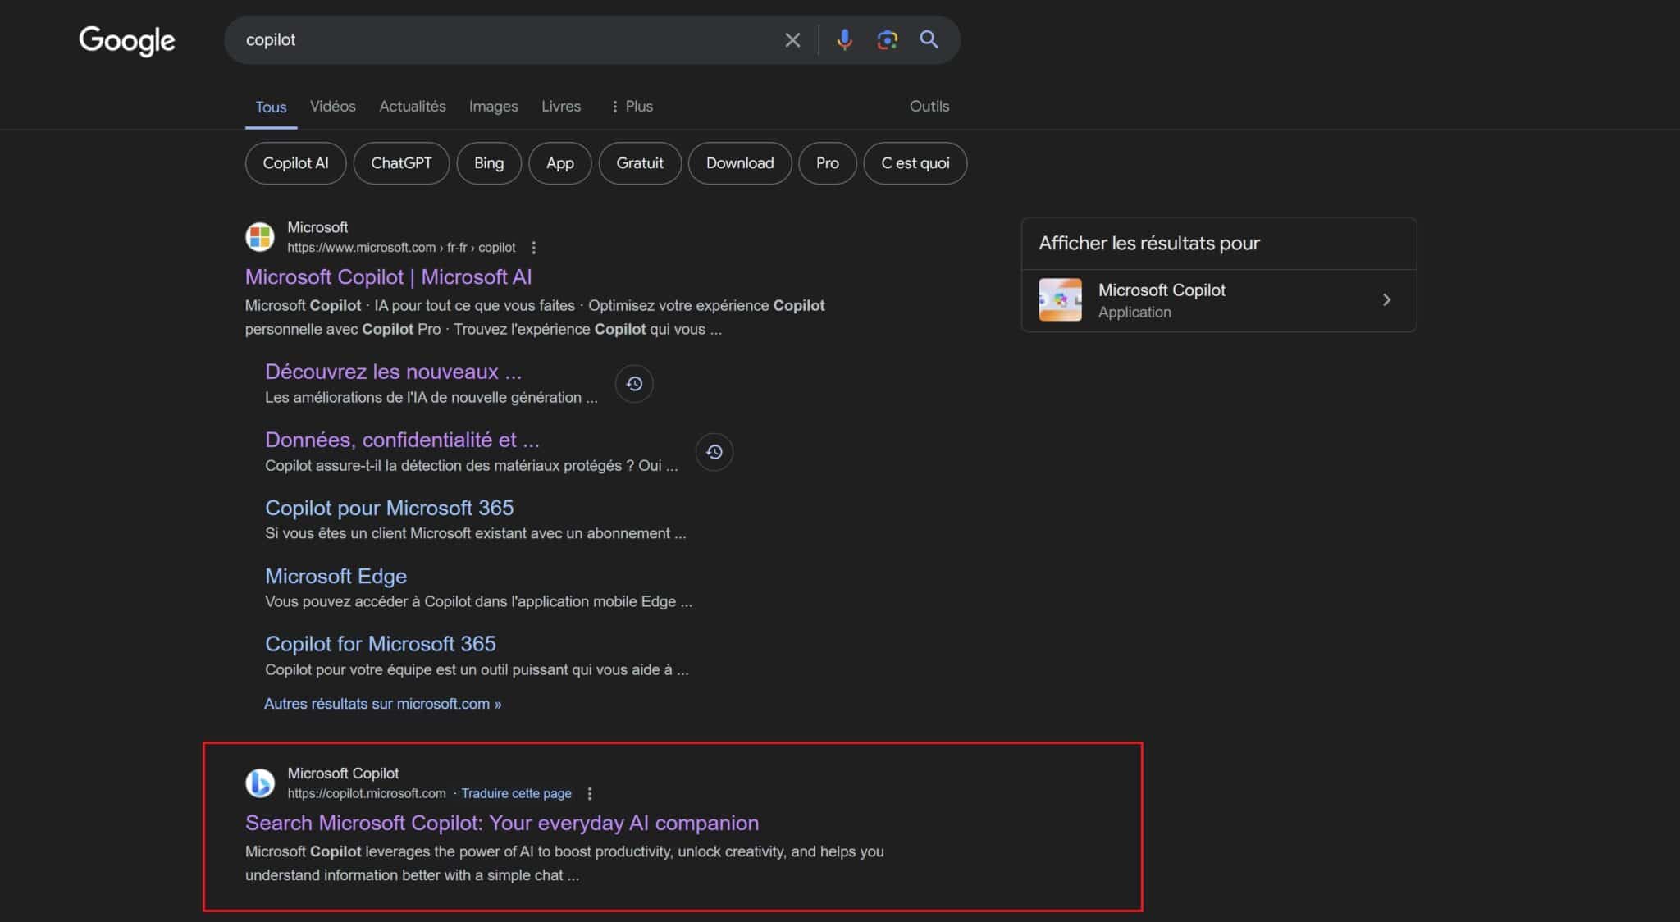Click https://www.microsoft.com › fr-fr › copilot URL

click(401, 248)
